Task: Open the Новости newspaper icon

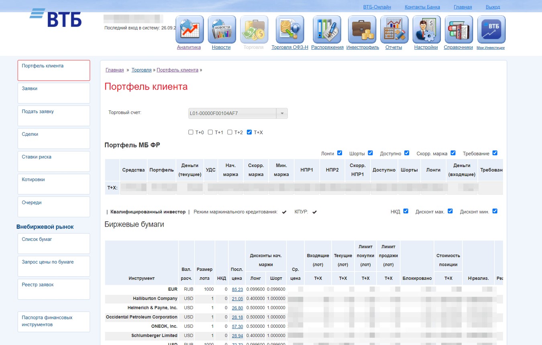Action: coord(222,29)
